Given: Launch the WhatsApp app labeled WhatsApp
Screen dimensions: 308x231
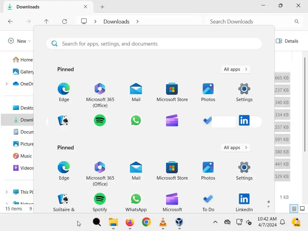Looking at the screenshot, I should pyautogui.click(x=136, y=202).
